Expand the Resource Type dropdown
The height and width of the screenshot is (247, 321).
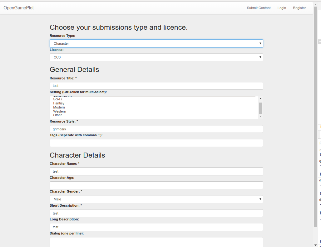156,43
